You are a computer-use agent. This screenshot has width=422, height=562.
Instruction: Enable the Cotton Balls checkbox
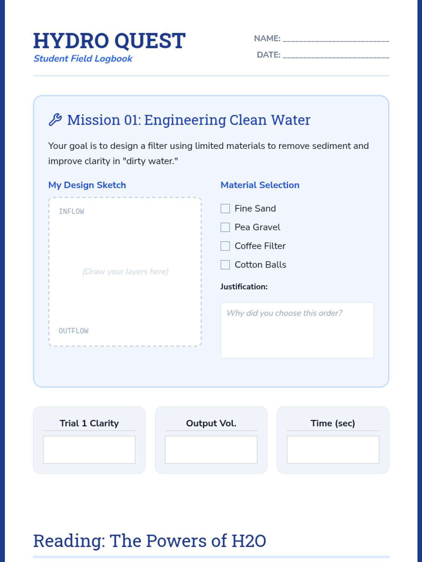coord(225,264)
